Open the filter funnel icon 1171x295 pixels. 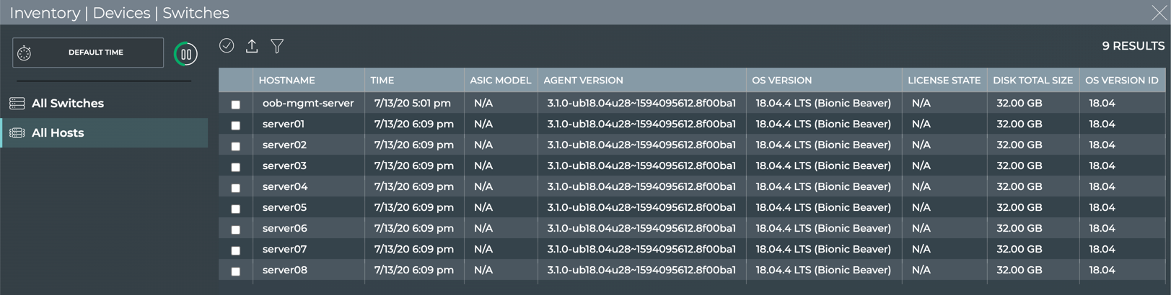[x=277, y=46]
